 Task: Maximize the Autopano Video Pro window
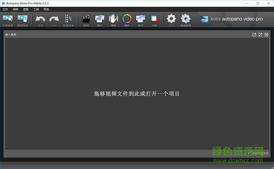pos(258,3)
